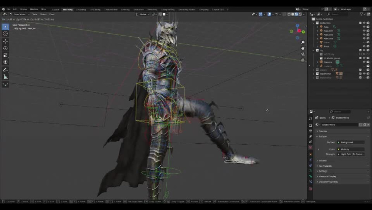
Task: Open the Render properties tab
Action: [311, 125]
